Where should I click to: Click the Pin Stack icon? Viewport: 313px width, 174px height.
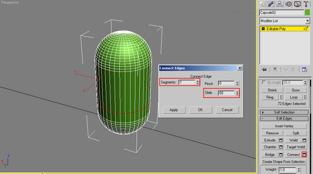coord(264,70)
